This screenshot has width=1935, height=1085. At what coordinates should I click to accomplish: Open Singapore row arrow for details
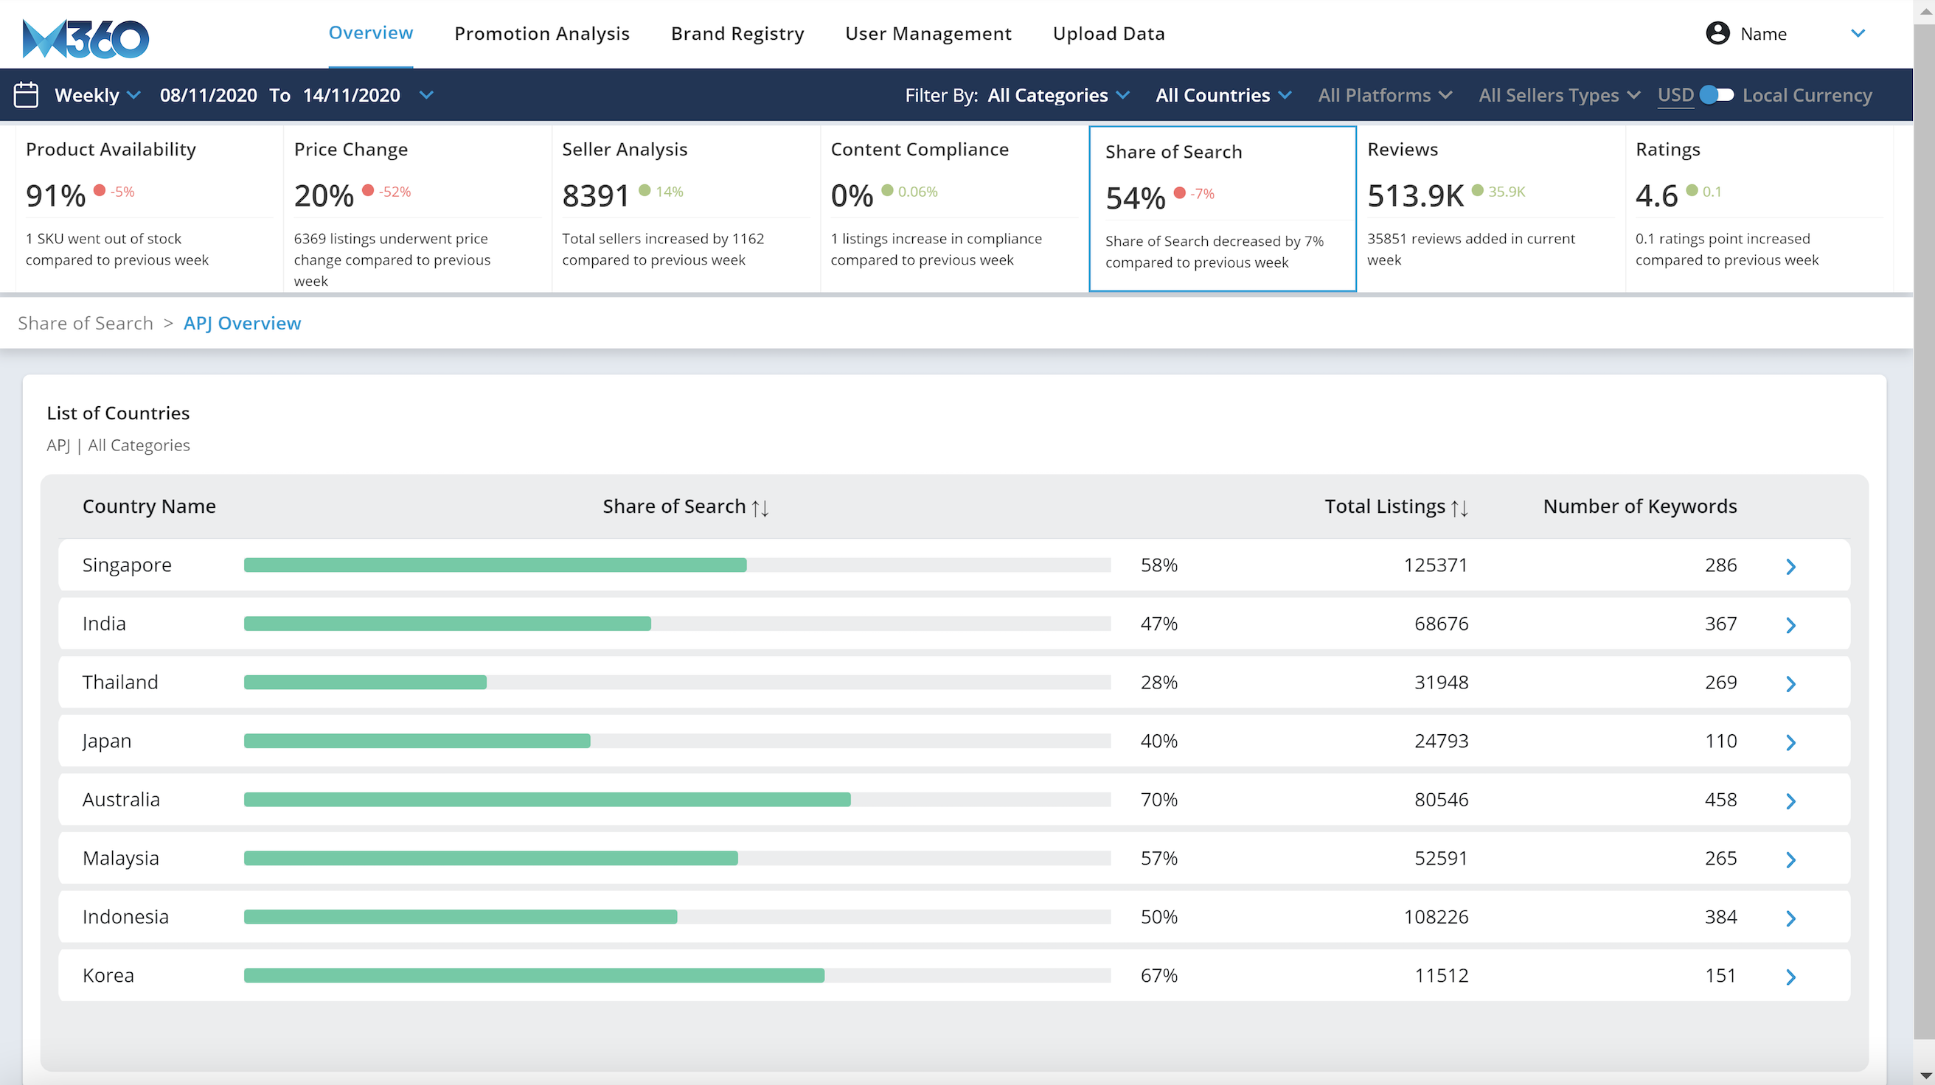click(x=1790, y=566)
